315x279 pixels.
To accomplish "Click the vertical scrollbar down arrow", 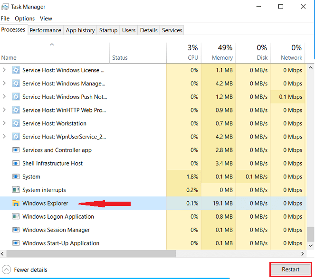I will [311, 245].
